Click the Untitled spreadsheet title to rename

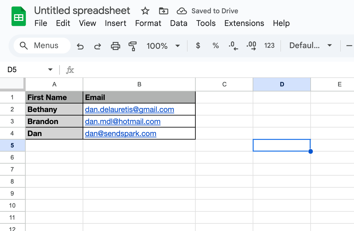pos(82,11)
